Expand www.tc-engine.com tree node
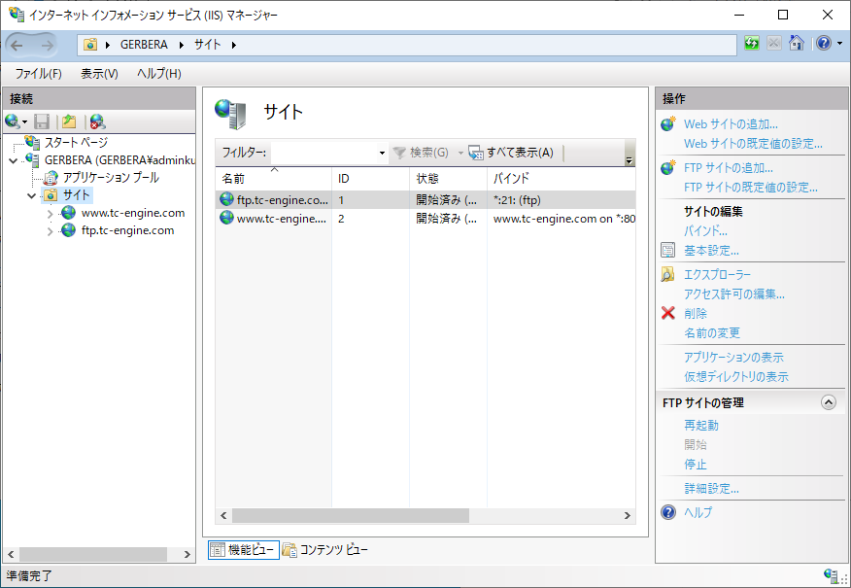 (x=51, y=214)
